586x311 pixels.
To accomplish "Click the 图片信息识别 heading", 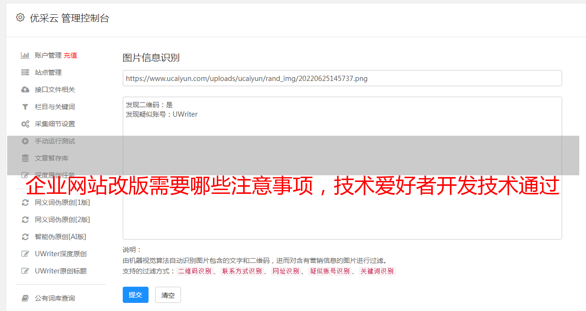I will coord(151,58).
